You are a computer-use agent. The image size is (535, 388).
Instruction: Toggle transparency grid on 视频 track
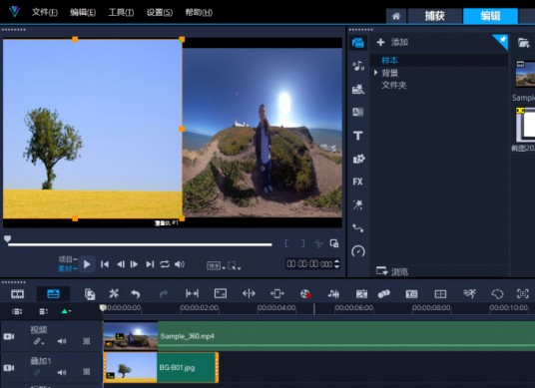87,341
